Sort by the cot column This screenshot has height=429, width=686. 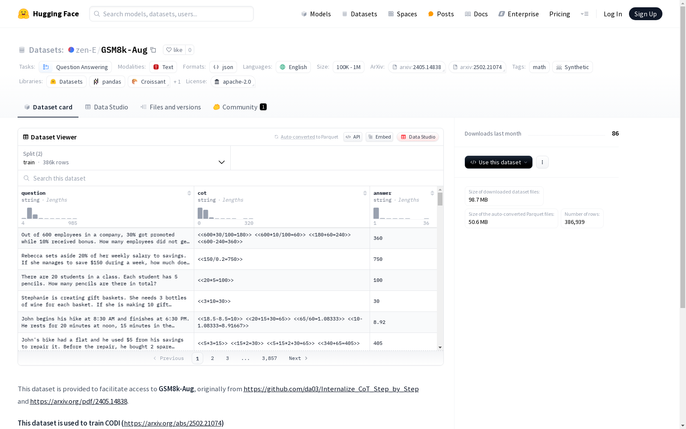coord(365,193)
